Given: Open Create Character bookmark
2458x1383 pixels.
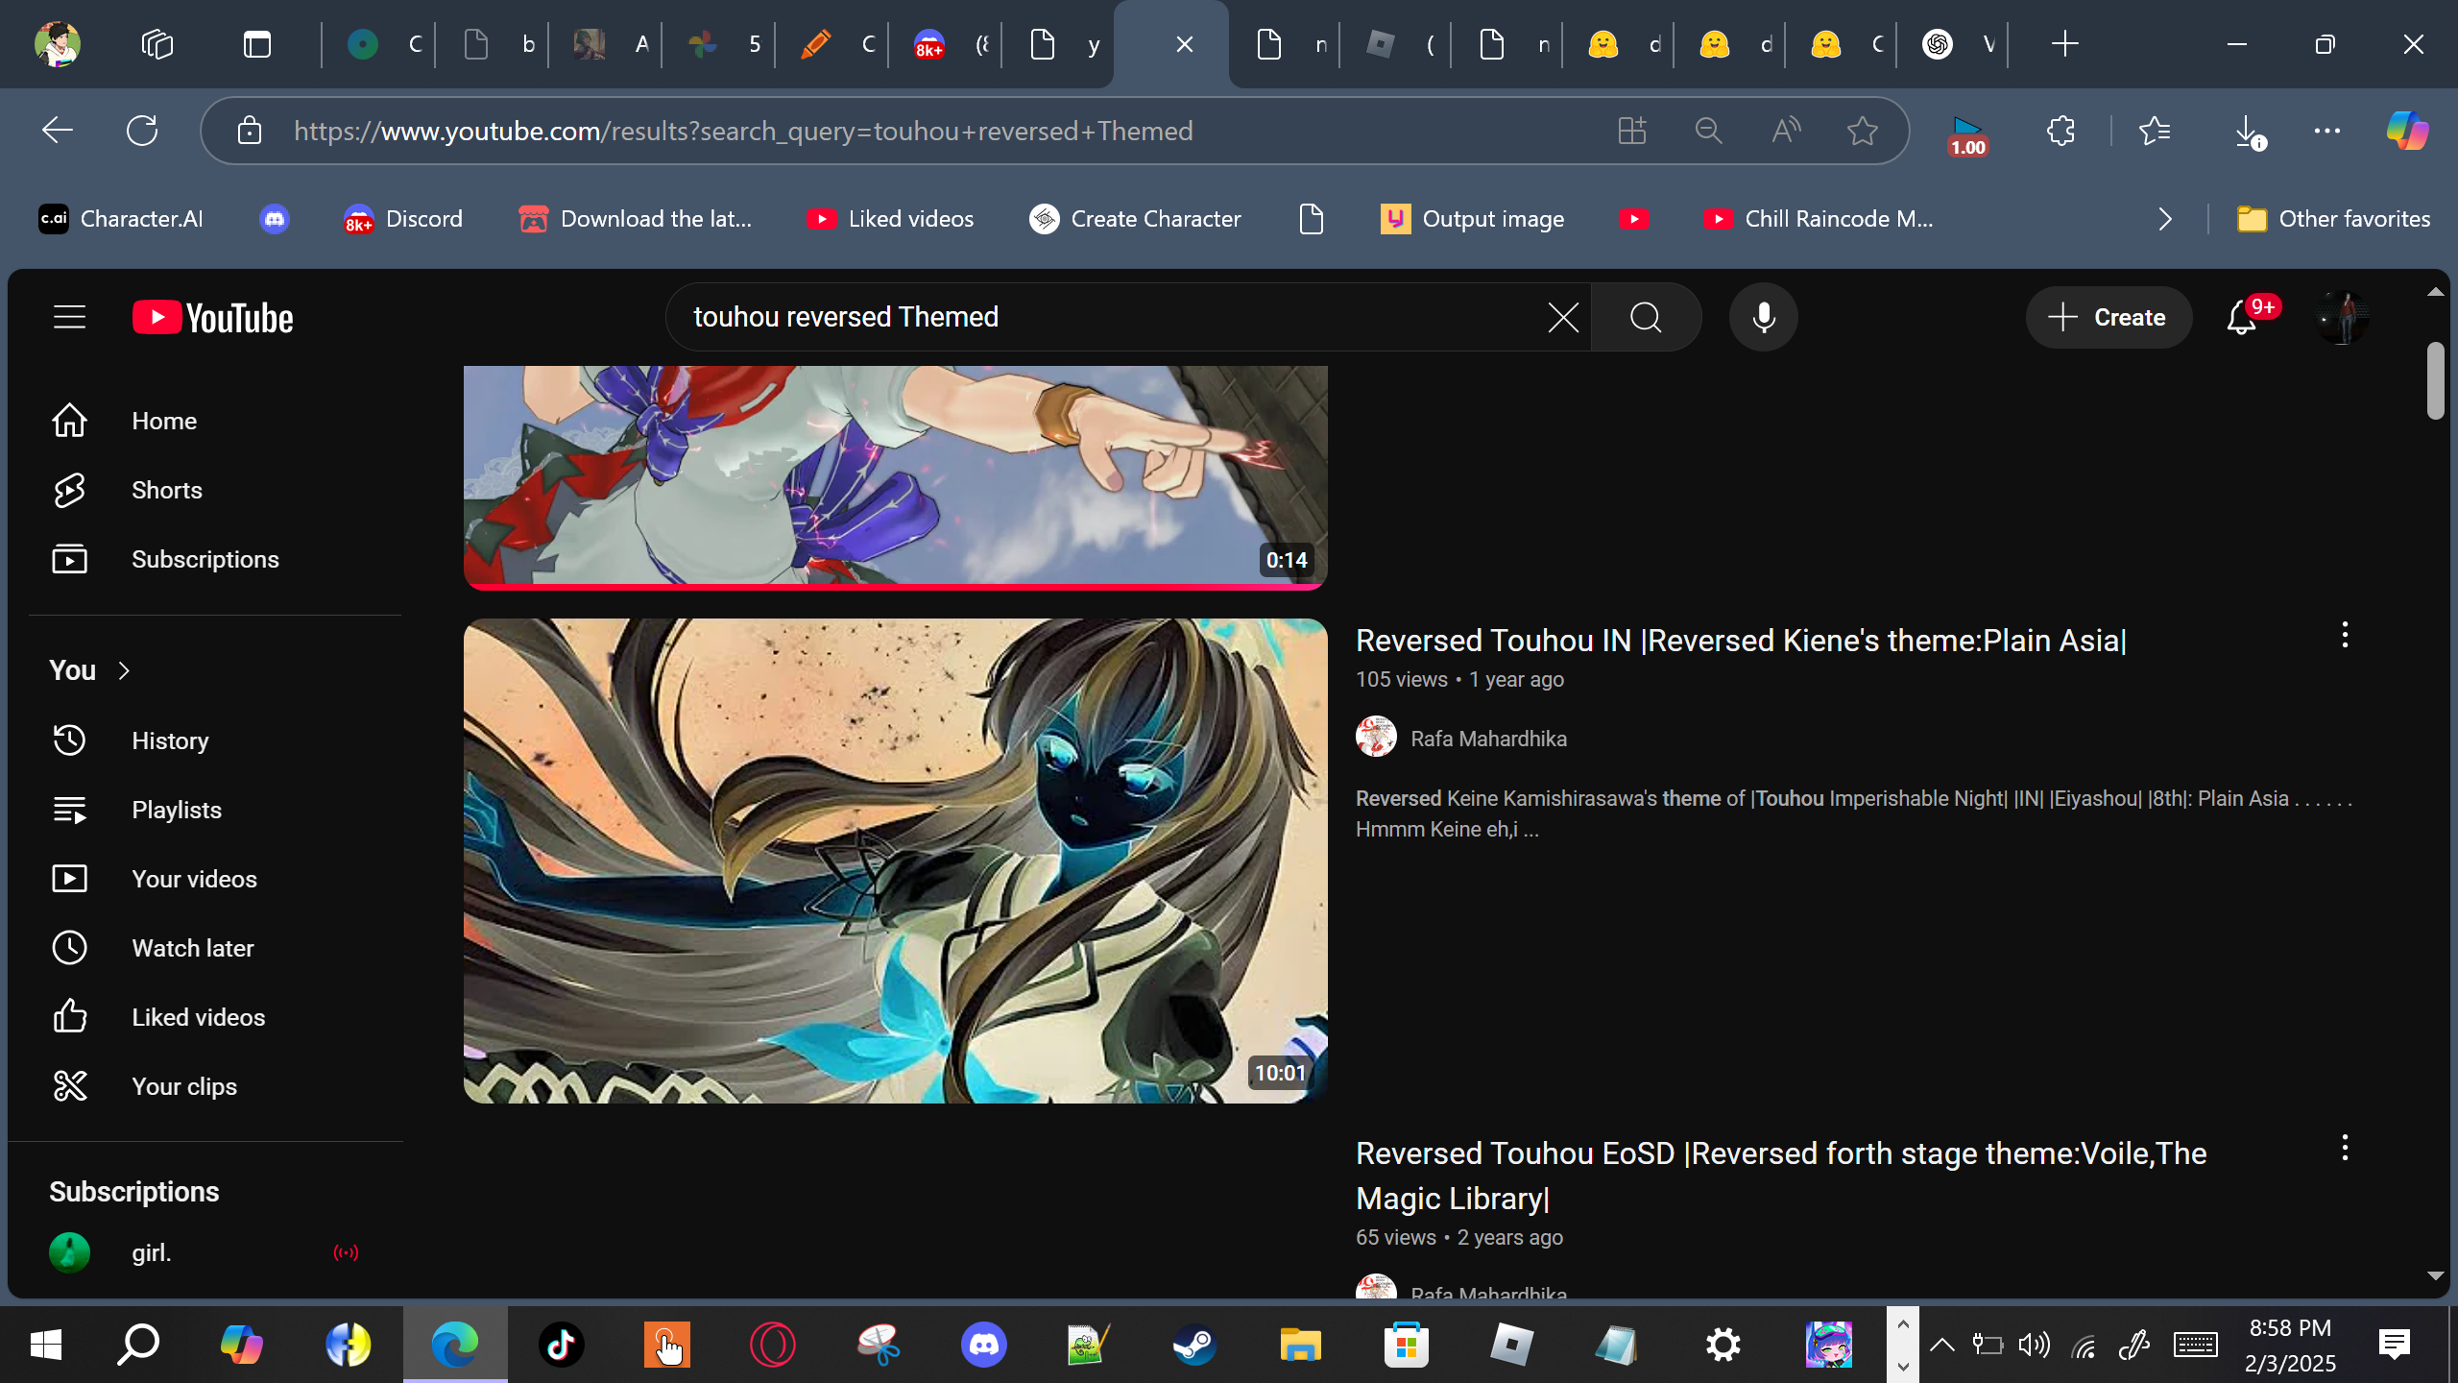Looking at the screenshot, I should coord(1135,219).
